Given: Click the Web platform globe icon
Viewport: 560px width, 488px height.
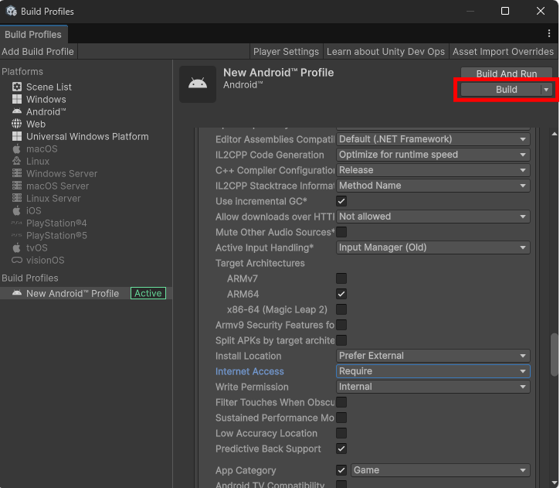Looking at the screenshot, I should (17, 125).
